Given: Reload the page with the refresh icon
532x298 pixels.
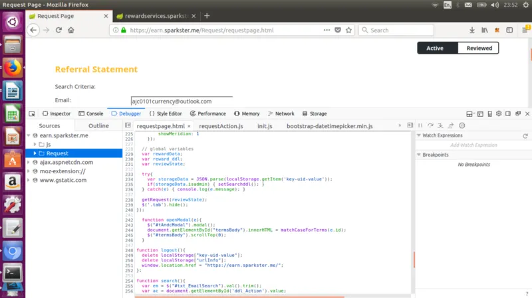Looking at the screenshot, I should coord(59,30).
